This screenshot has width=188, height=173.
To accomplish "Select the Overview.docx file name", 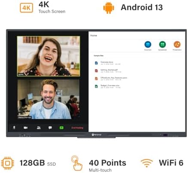I will tap(107, 62).
